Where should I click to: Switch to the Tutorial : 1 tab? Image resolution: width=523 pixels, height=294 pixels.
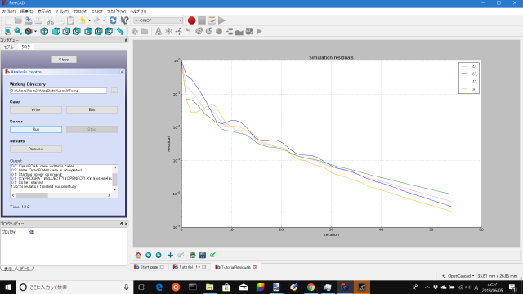(189, 267)
